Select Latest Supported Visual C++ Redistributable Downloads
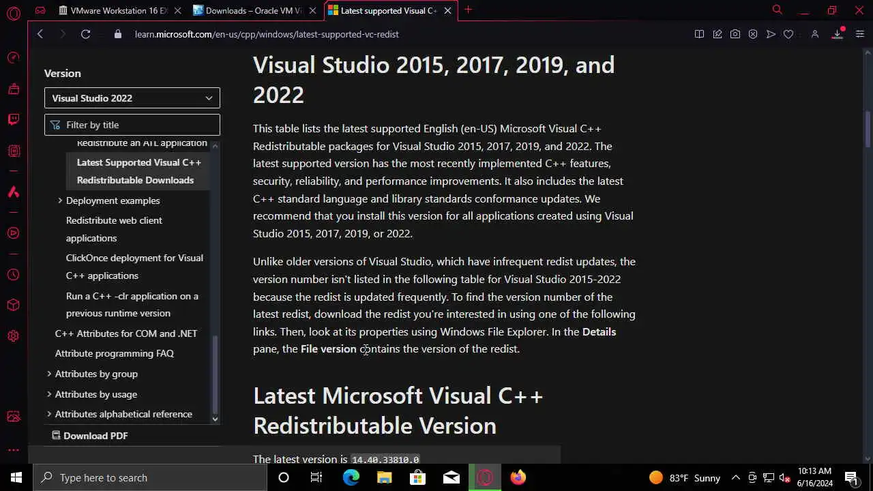This screenshot has height=491, width=873. point(138,171)
